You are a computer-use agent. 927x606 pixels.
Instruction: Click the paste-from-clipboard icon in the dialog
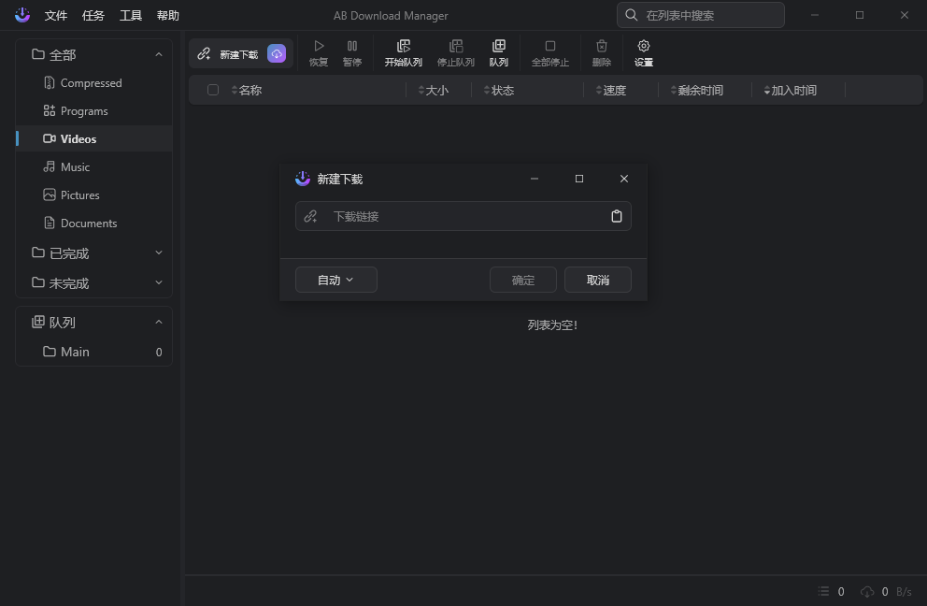pos(617,216)
